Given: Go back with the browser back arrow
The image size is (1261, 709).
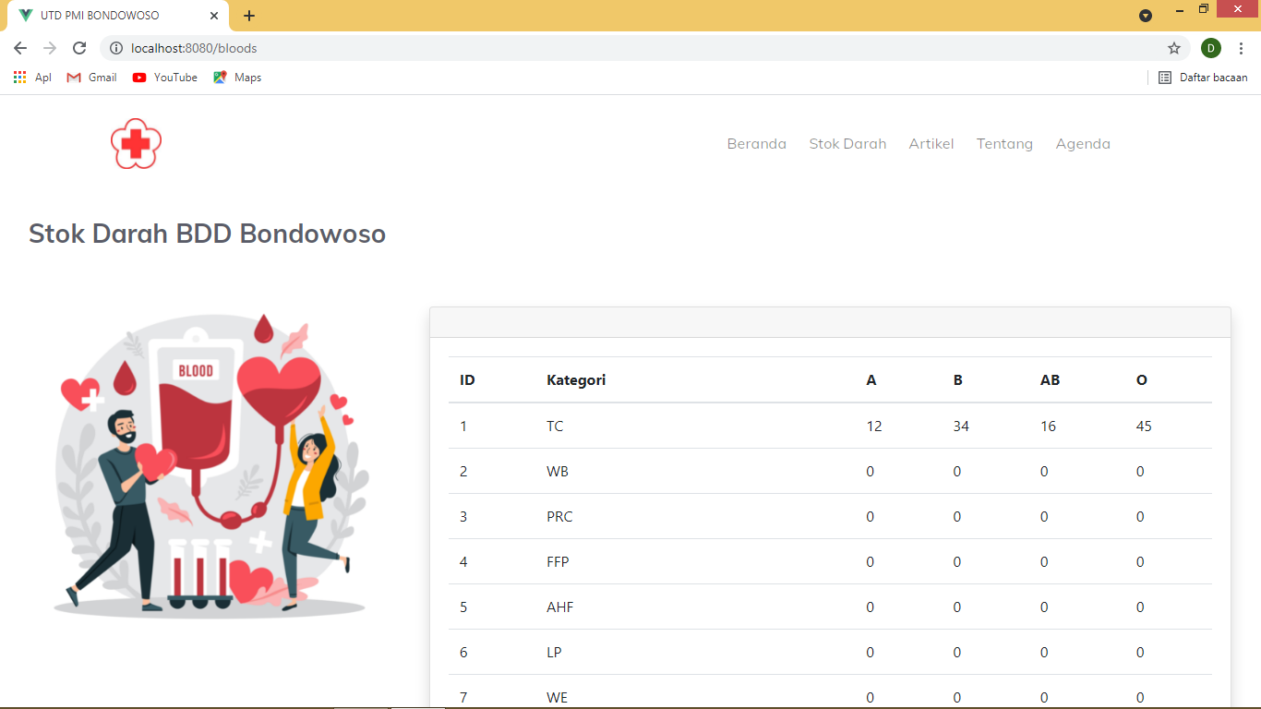Looking at the screenshot, I should (x=20, y=48).
